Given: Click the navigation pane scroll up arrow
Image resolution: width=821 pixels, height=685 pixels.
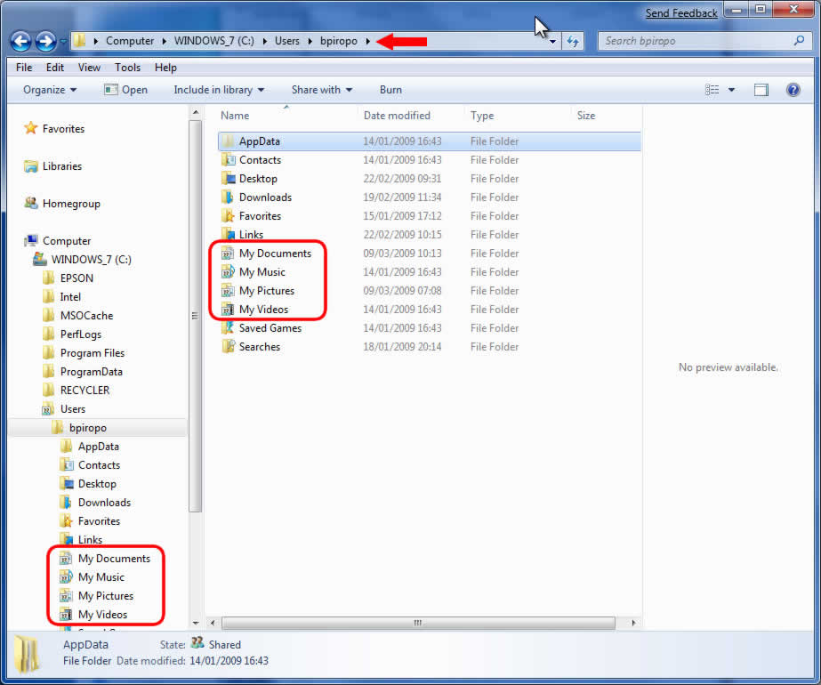Looking at the screenshot, I should click(196, 112).
